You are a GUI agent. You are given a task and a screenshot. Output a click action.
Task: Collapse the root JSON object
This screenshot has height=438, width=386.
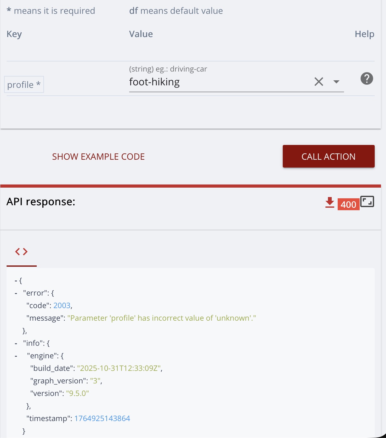point(16,280)
